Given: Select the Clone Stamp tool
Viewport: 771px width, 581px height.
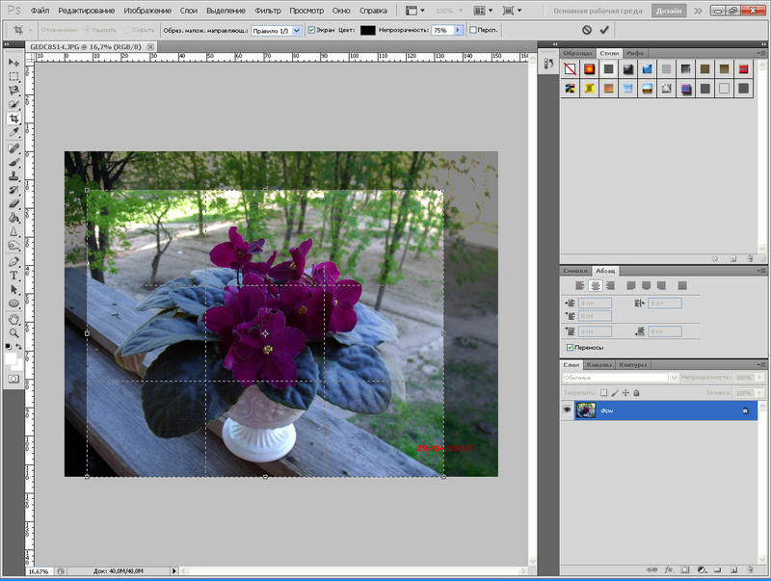Looking at the screenshot, I should tap(13, 176).
